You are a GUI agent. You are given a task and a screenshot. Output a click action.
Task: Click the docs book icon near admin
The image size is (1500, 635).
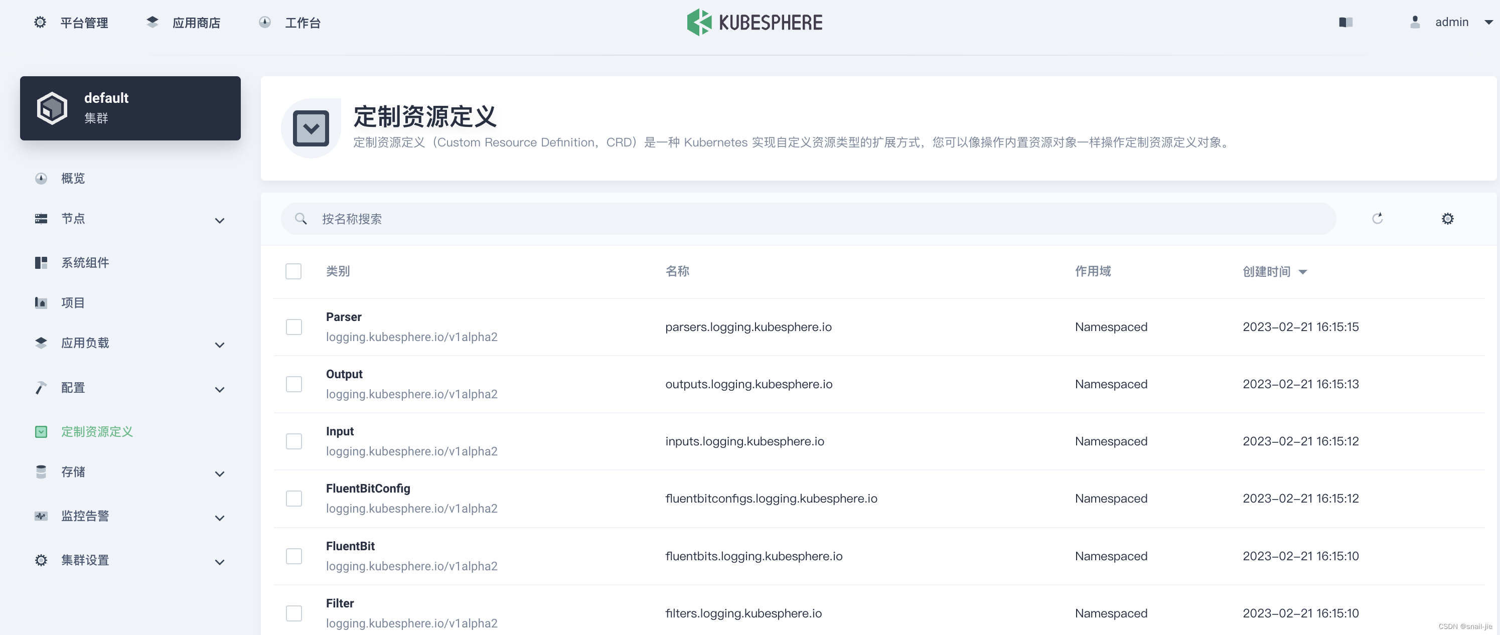pyautogui.click(x=1345, y=22)
